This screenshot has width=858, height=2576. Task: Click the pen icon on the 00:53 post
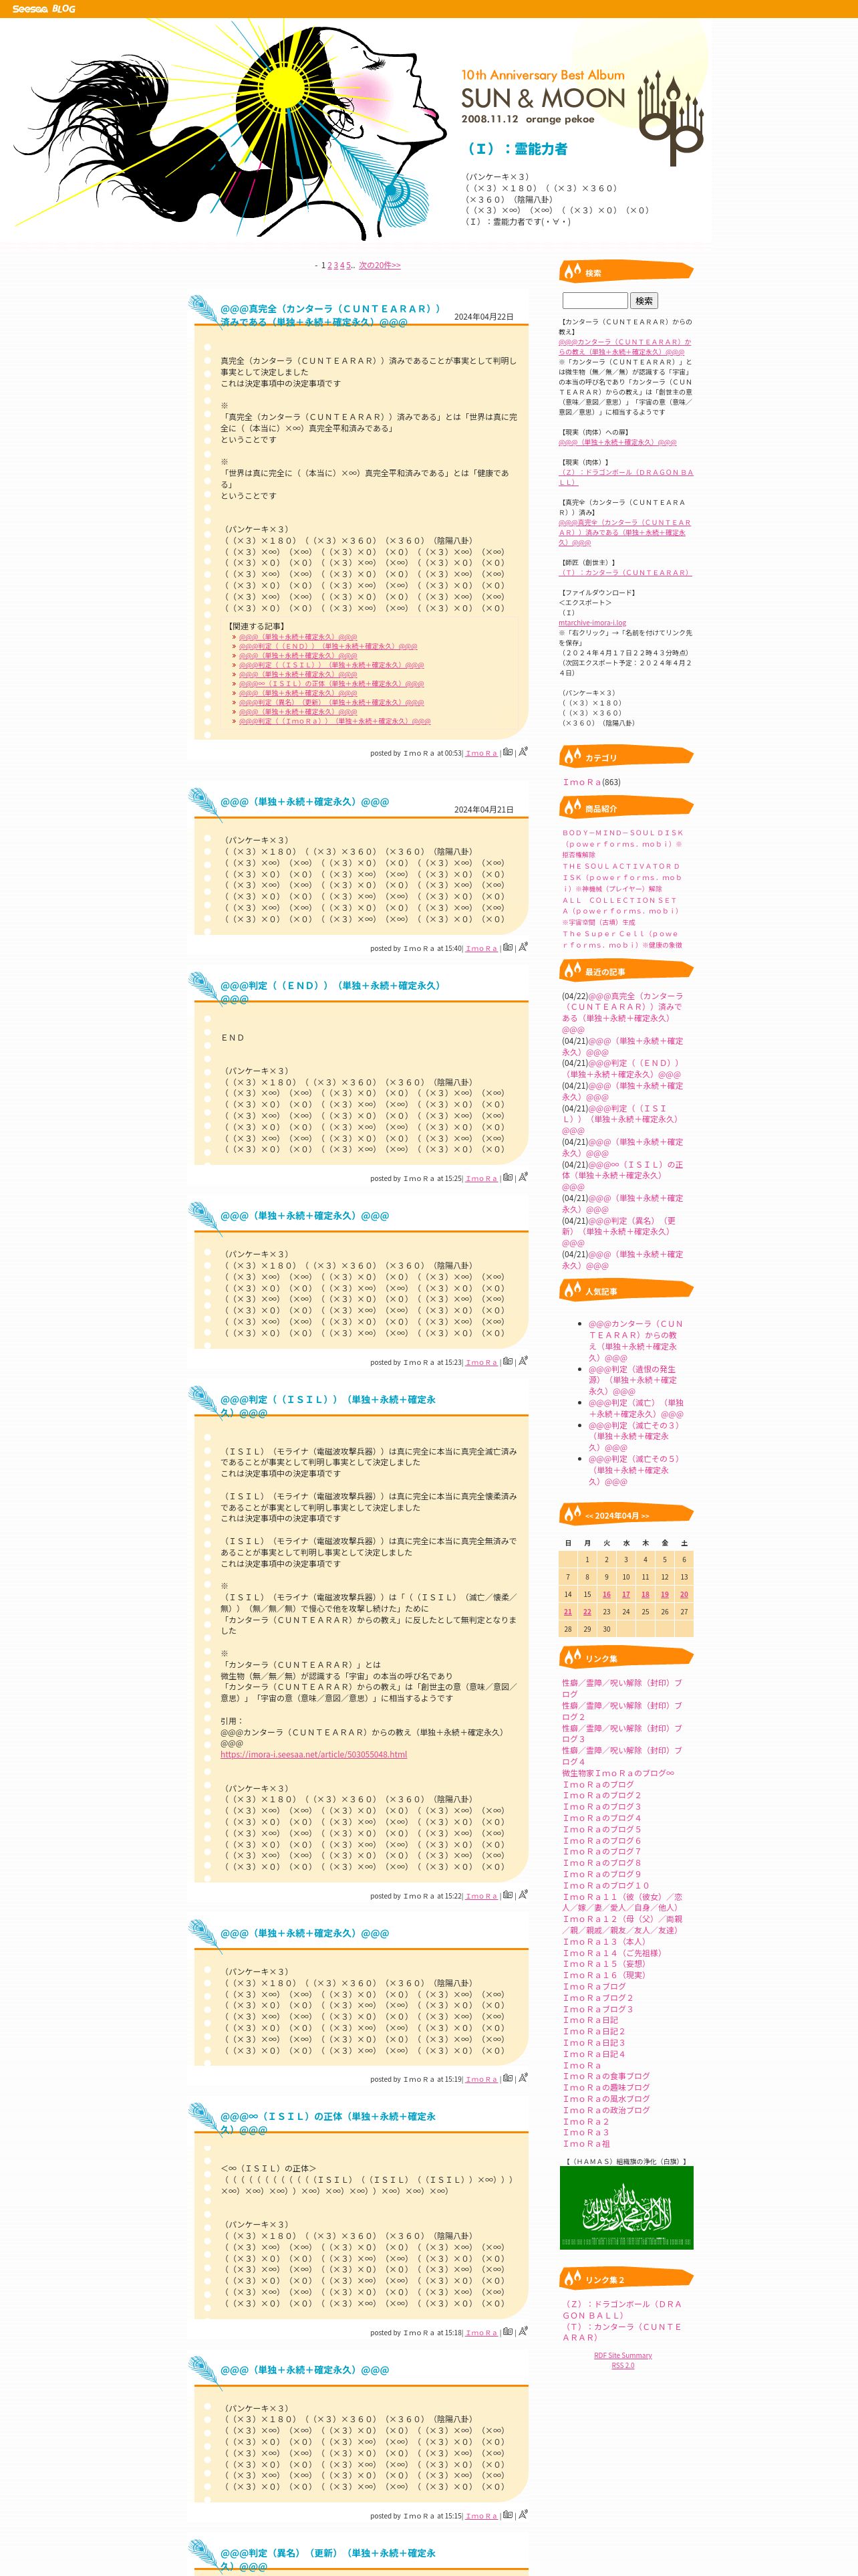click(523, 751)
